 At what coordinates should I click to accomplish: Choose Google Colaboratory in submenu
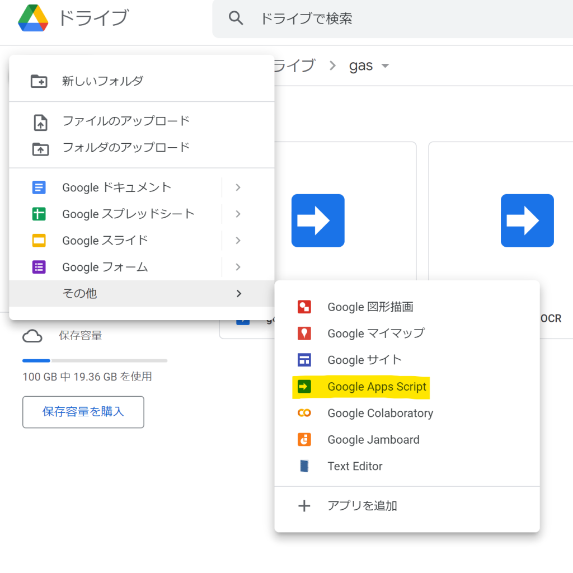(407, 413)
